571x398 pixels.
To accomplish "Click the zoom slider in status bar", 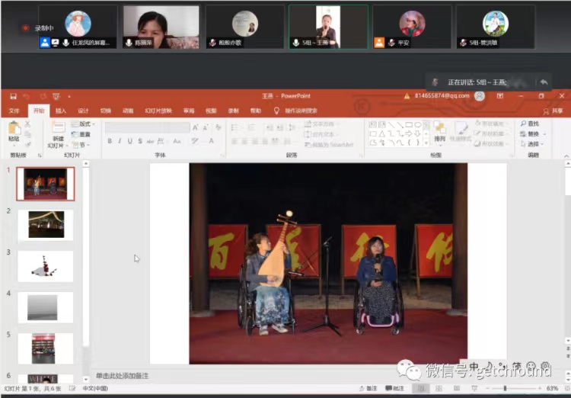I will pos(505,389).
